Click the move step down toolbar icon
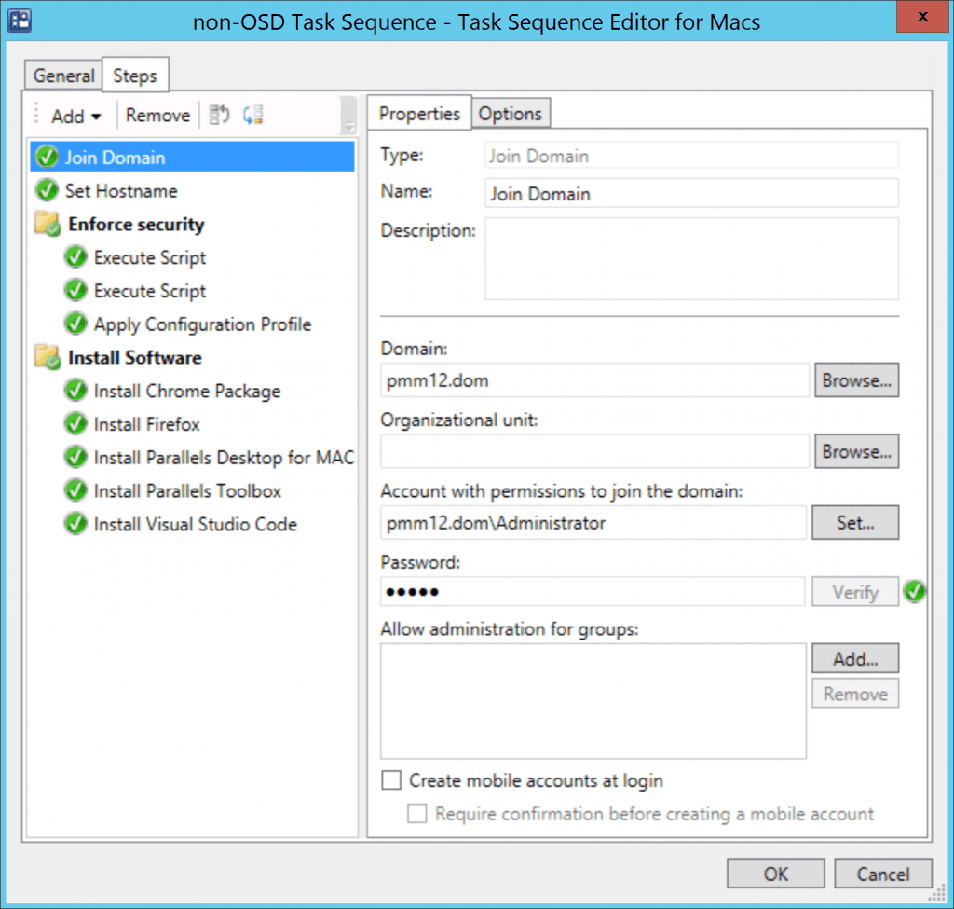Image resolution: width=954 pixels, height=909 pixels. [252, 115]
